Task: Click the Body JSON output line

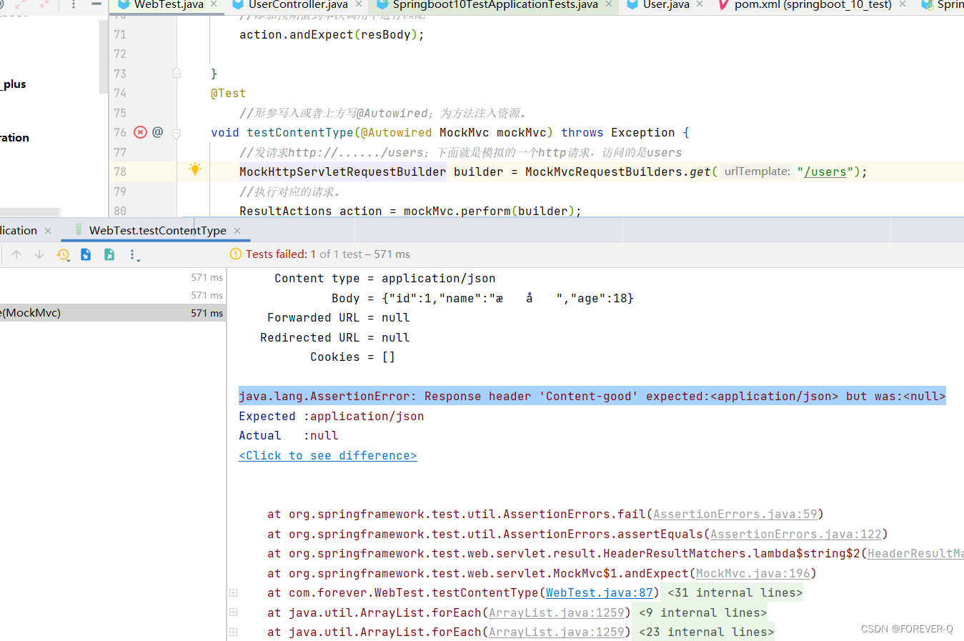Action: [482, 299]
